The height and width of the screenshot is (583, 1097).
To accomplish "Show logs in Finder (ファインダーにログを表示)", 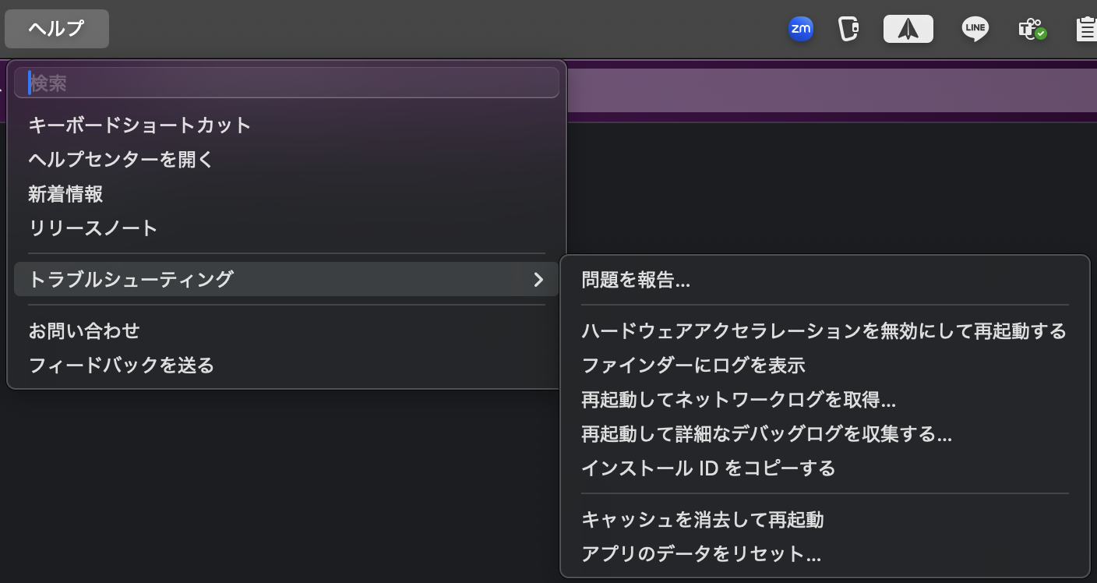I will click(693, 366).
